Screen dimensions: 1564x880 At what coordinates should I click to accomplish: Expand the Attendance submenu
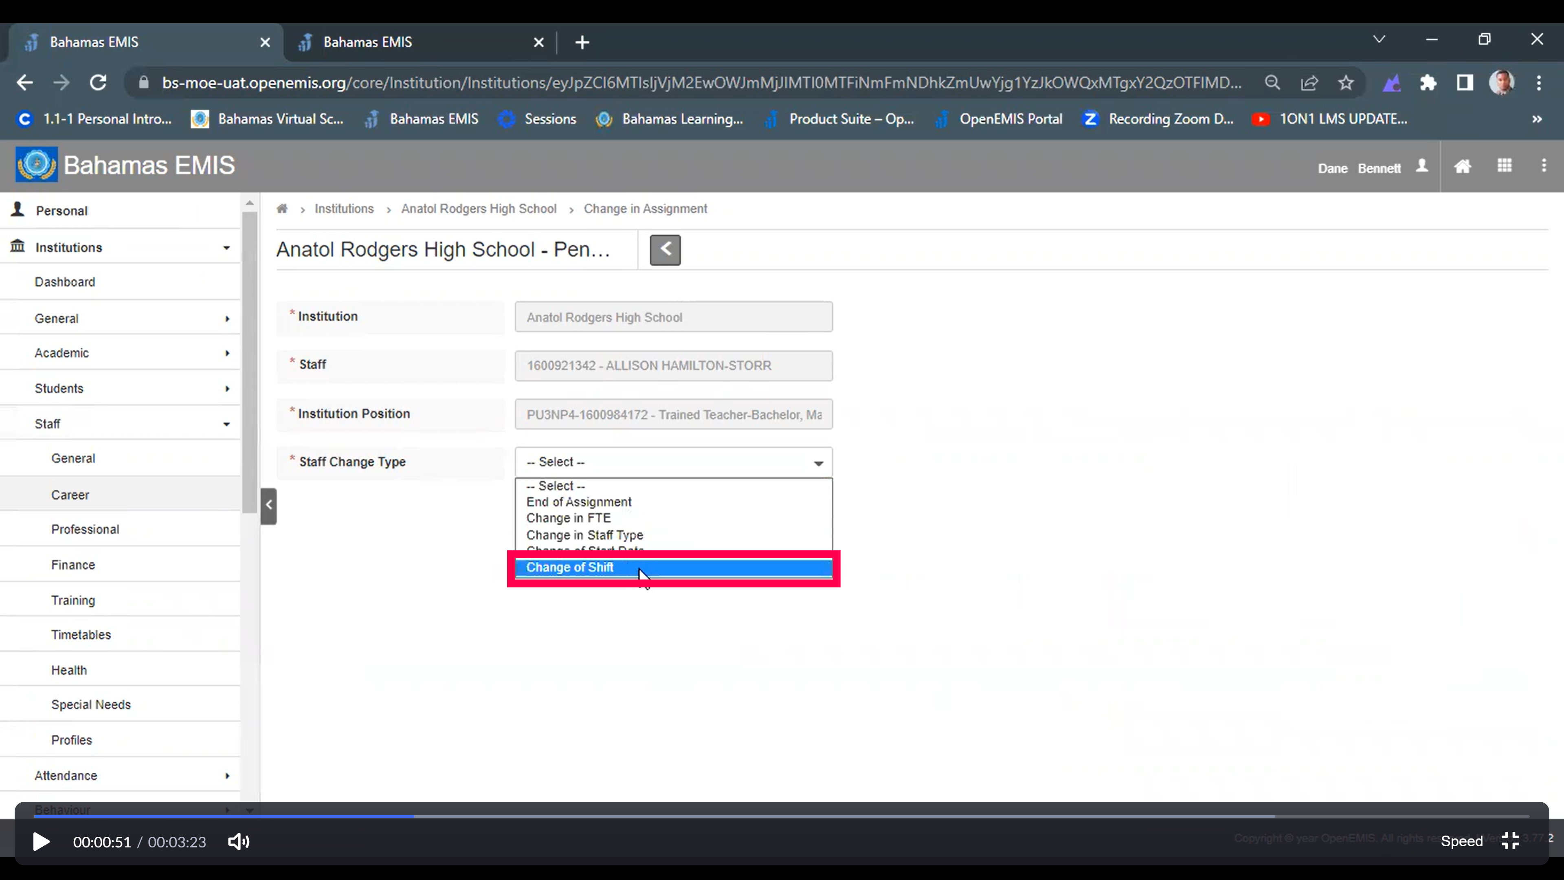pyautogui.click(x=120, y=776)
